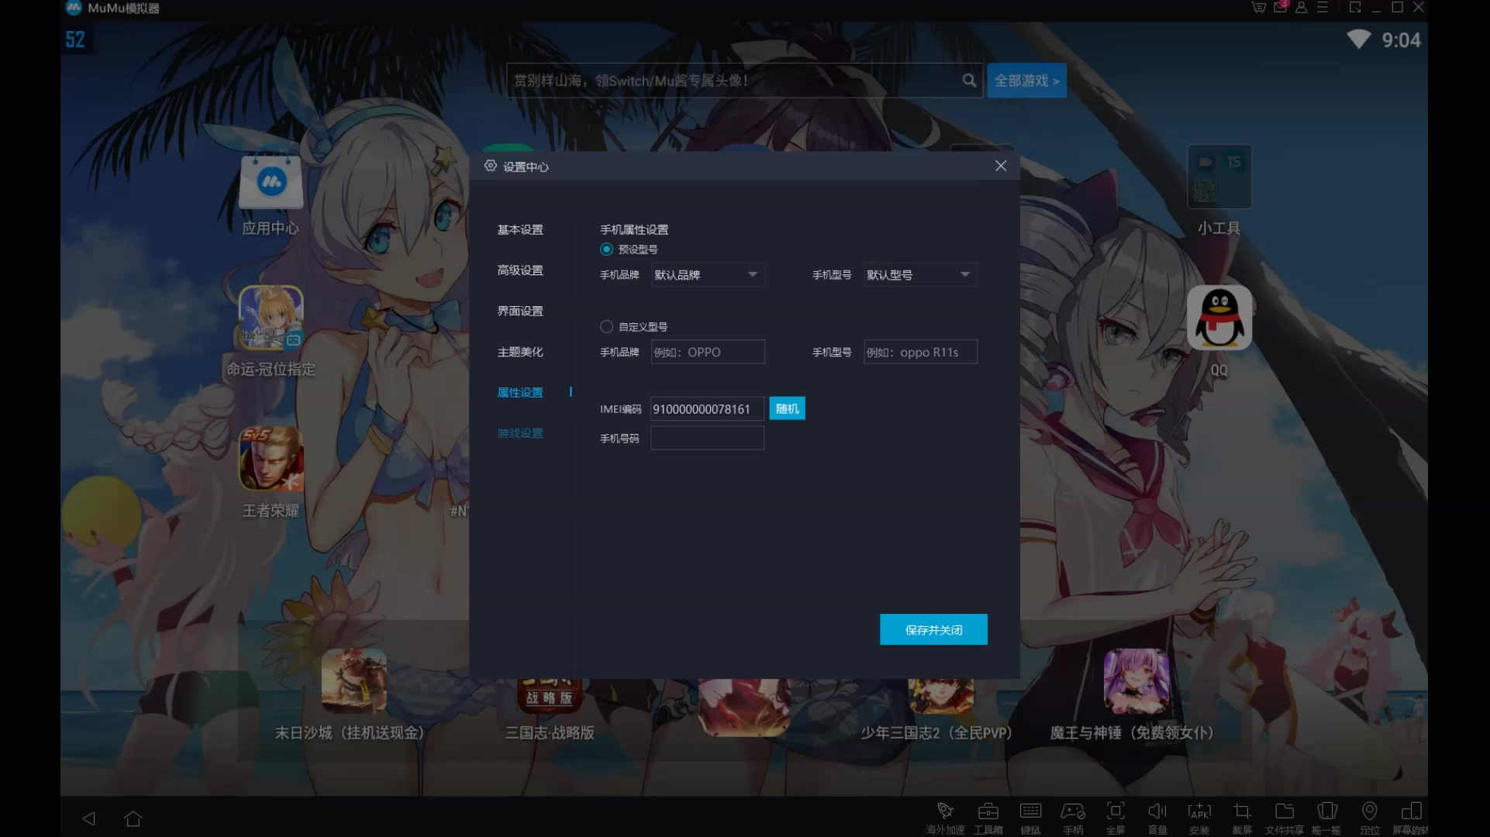
Task: Toggle 全屏 fullscreen mode
Action: [1116, 818]
